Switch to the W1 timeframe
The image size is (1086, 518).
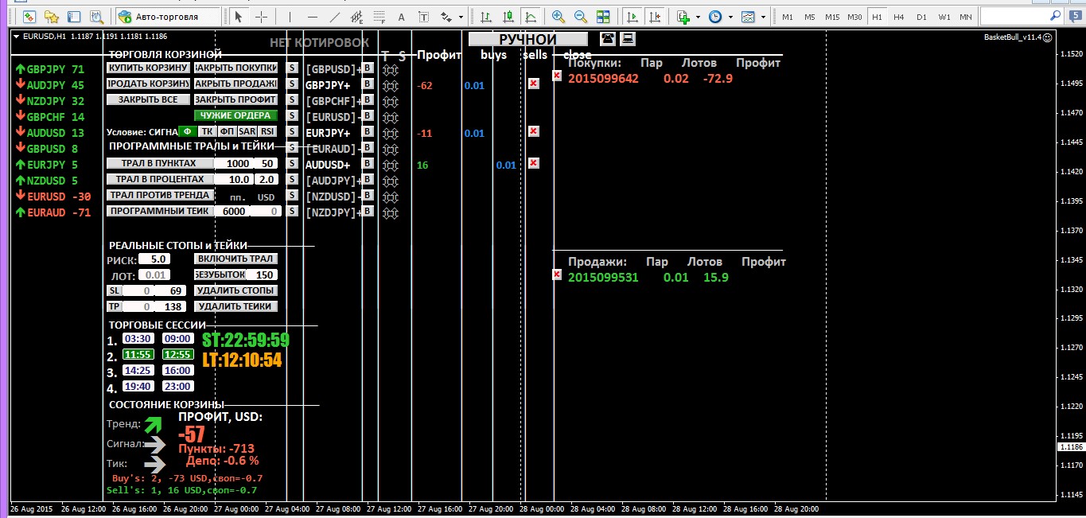pyautogui.click(x=944, y=16)
